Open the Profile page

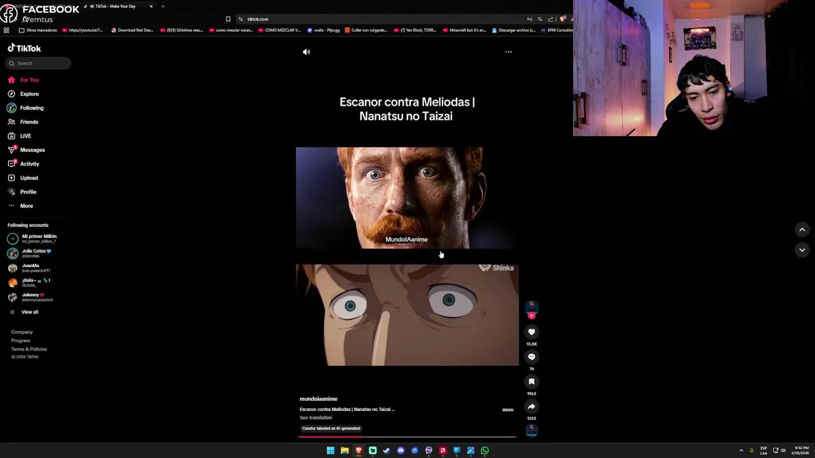pyautogui.click(x=22, y=192)
